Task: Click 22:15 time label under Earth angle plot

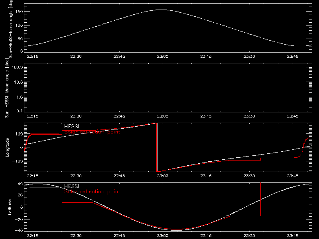Action: pos(33,57)
